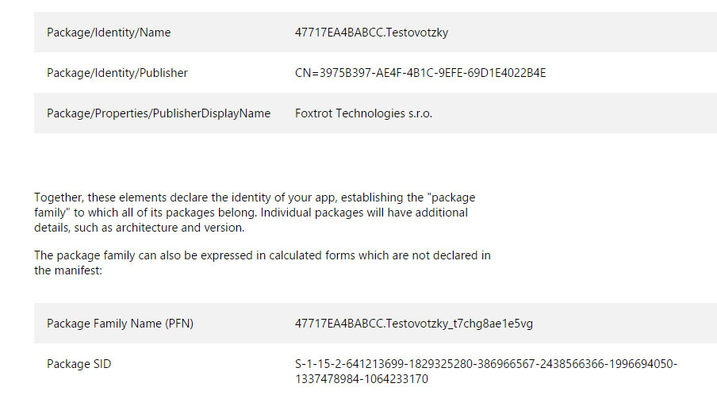Click the "s.r.o." suffix of the publisher name
Image resolution: width=717 pixels, height=414 pixels.
coord(420,113)
